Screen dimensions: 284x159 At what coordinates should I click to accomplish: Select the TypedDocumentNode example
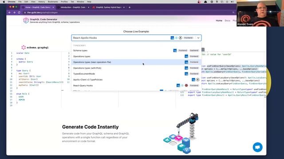pos(136,74)
